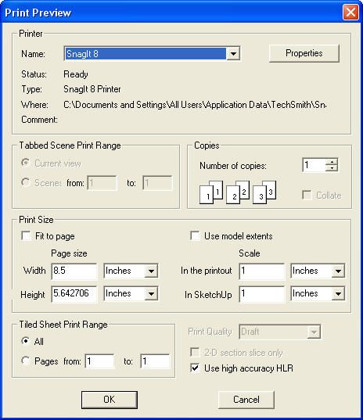Cancel the print dialog
363x420 pixels.
(246, 400)
